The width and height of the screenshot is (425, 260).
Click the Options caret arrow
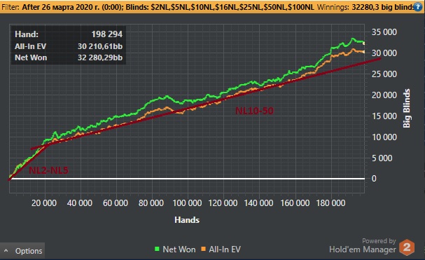pyautogui.click(x=6, y=251)
